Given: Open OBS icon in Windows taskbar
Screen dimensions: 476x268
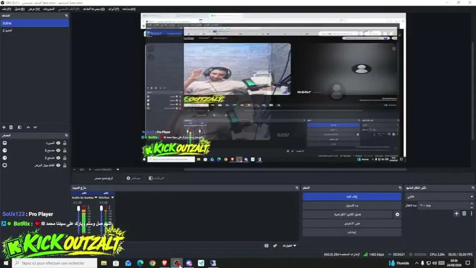Looking at the screenshot, I should point(177,263).
